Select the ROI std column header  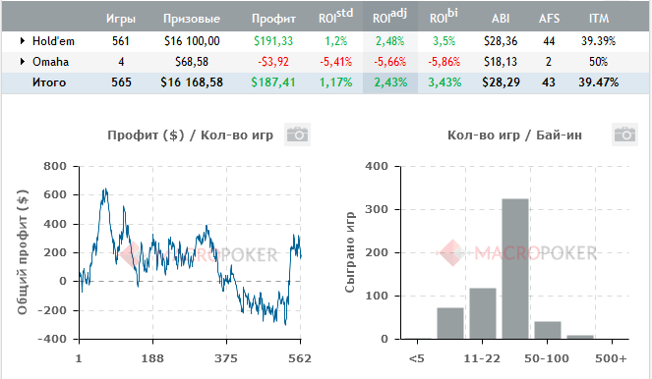335,17
